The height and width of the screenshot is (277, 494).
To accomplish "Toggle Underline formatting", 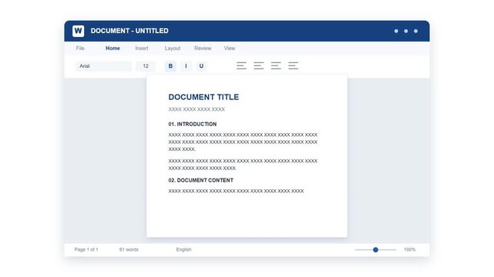I will pyautogui.click(x=201, y=66).
